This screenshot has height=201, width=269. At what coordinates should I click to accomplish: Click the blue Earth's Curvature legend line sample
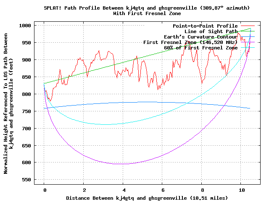(248, 37)
